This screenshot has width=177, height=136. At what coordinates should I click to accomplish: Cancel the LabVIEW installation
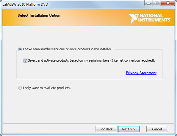tap(157, 129)
